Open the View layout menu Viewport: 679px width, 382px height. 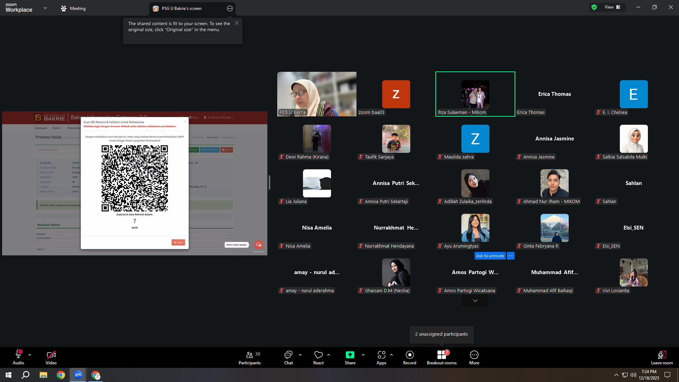tap(613, 7)
